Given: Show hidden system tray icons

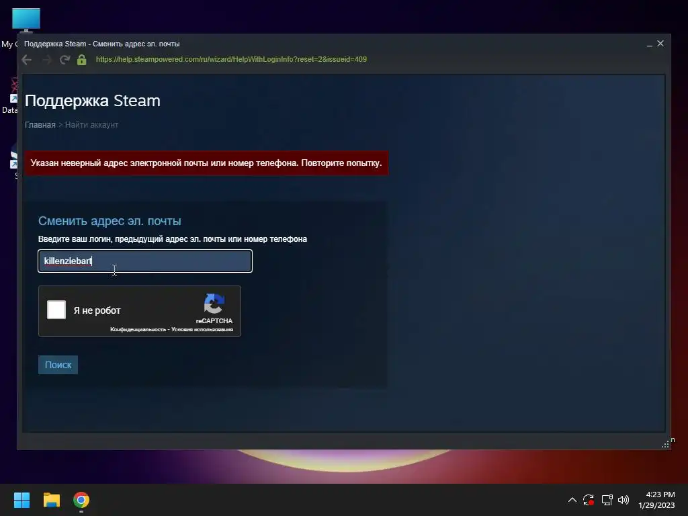Looking at the screenshot, I should 572,500.
